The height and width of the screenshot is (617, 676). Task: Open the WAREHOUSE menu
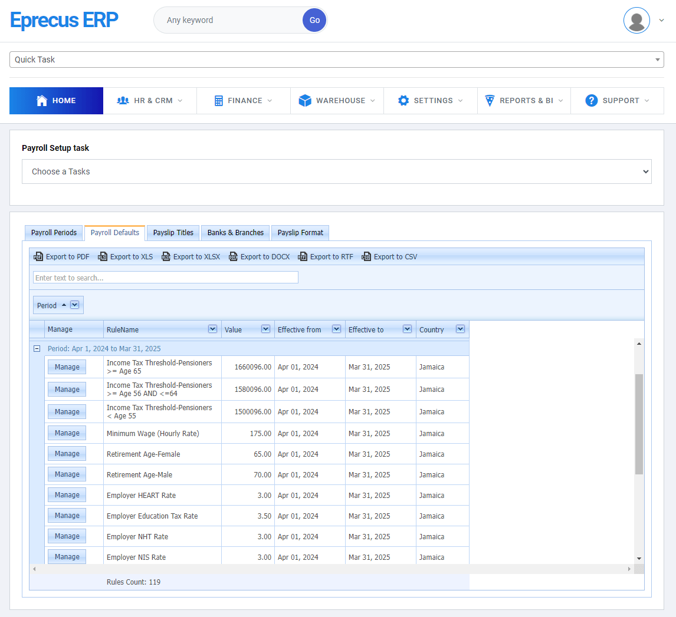click(337, 100)
